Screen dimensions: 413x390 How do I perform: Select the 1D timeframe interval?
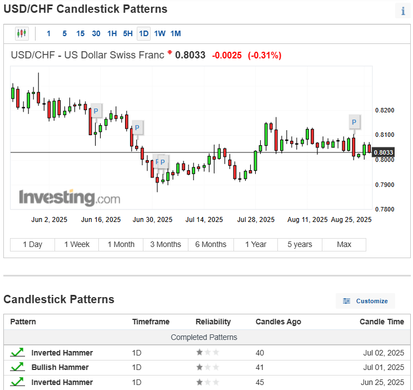click(x=143, y=33)
